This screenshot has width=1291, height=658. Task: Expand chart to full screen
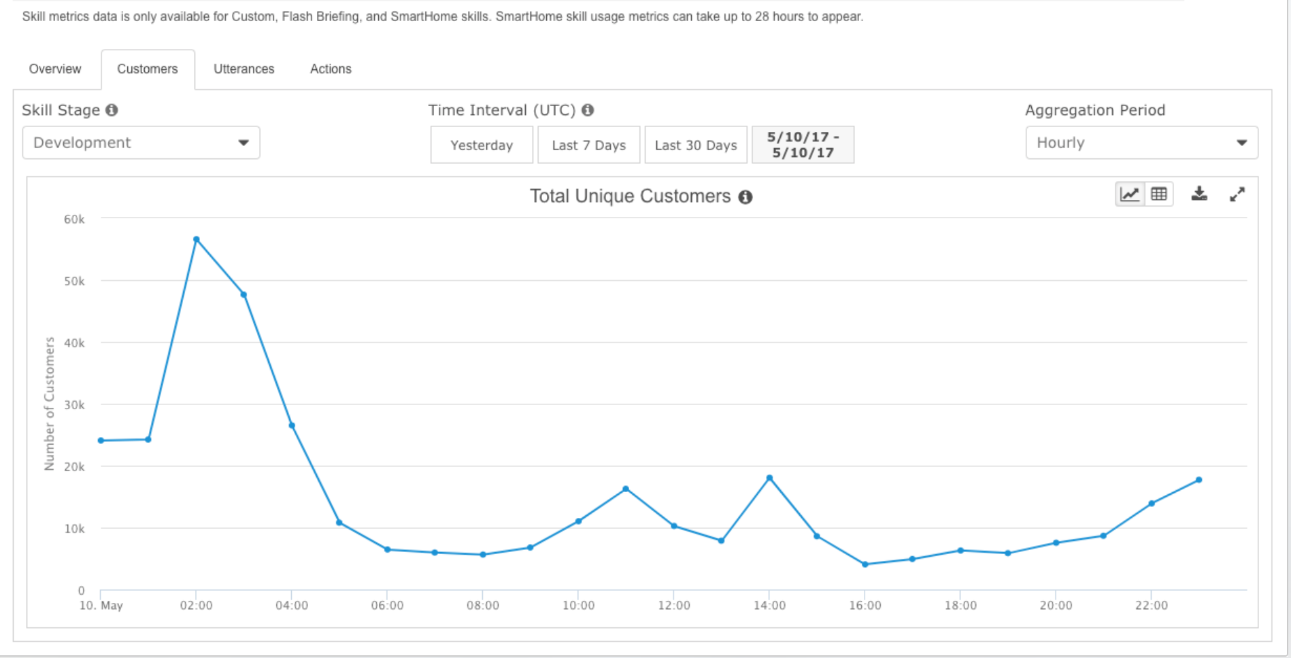pos(1237,194)
